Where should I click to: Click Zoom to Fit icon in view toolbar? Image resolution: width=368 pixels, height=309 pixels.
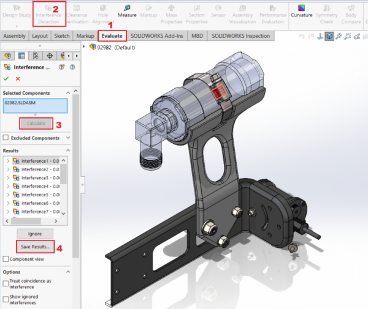339,36
